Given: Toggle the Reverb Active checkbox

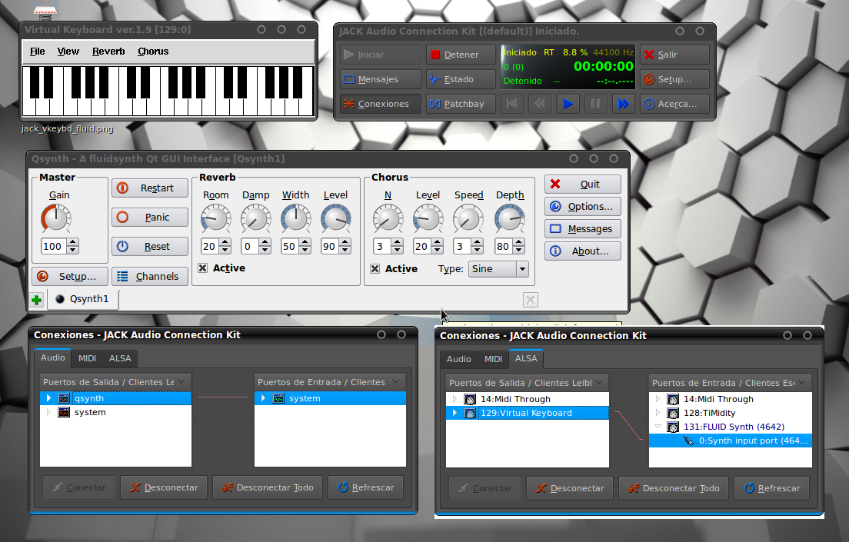Looking at the screenshot, I should tap(203, 268).
